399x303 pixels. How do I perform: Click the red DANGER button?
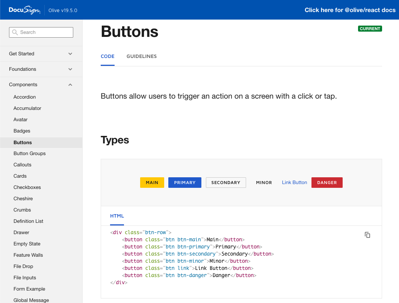(327, 183)
